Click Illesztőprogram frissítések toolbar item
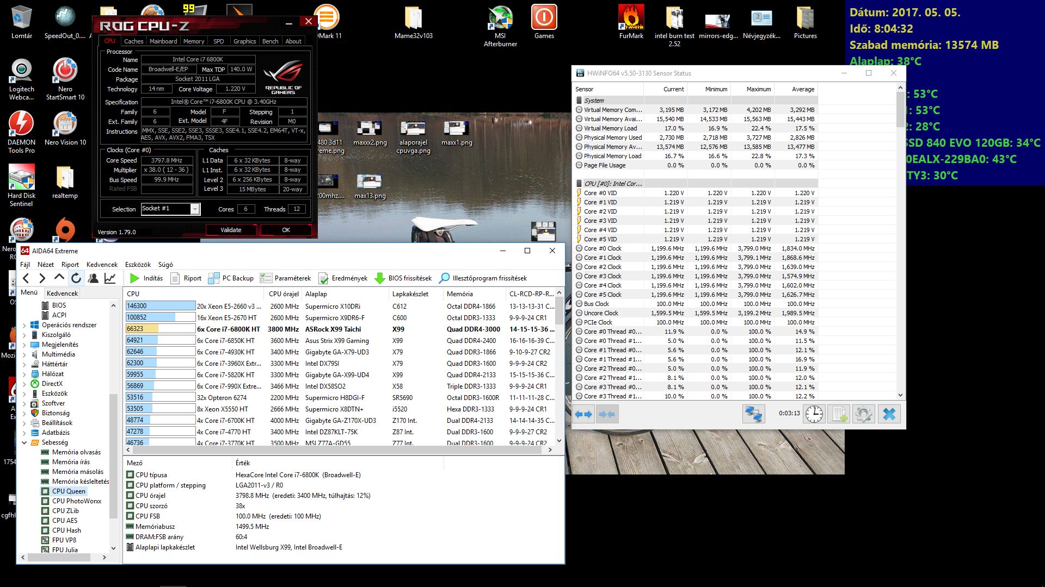 tap(483, 278)
